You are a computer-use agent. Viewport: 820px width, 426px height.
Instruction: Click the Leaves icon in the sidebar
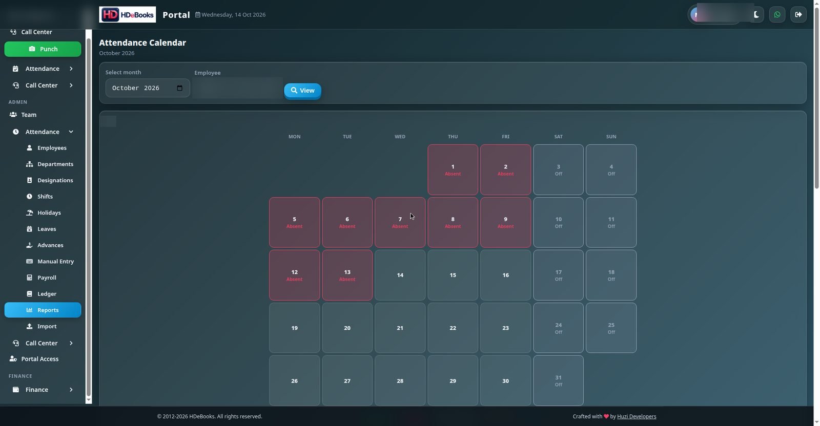pos(29,229)
